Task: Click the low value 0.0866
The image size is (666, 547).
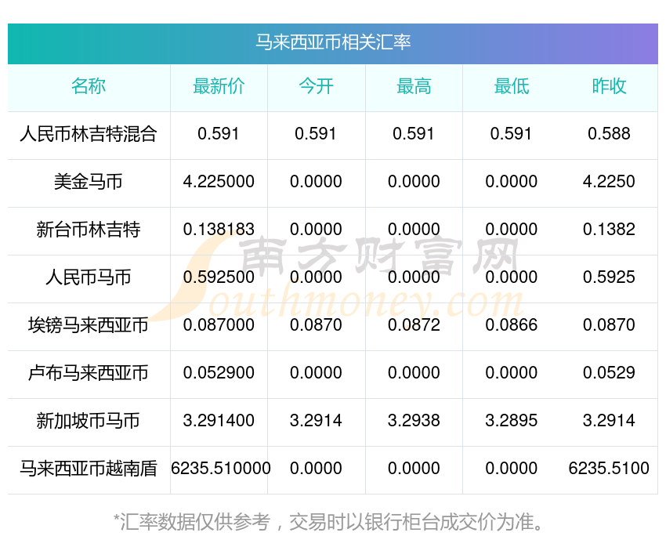Action: (x=512, y=325)
